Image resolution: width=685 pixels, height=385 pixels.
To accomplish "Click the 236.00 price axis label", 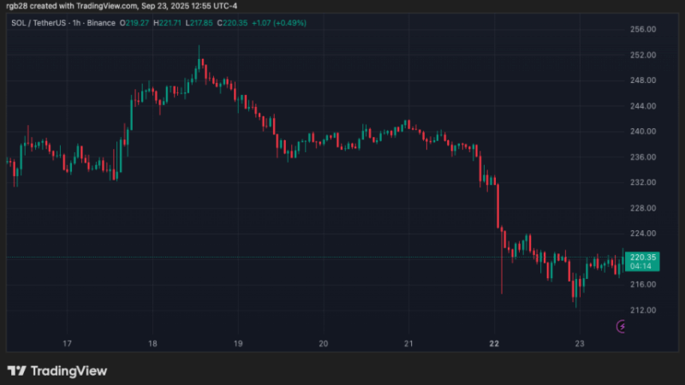I will point(643,157).
